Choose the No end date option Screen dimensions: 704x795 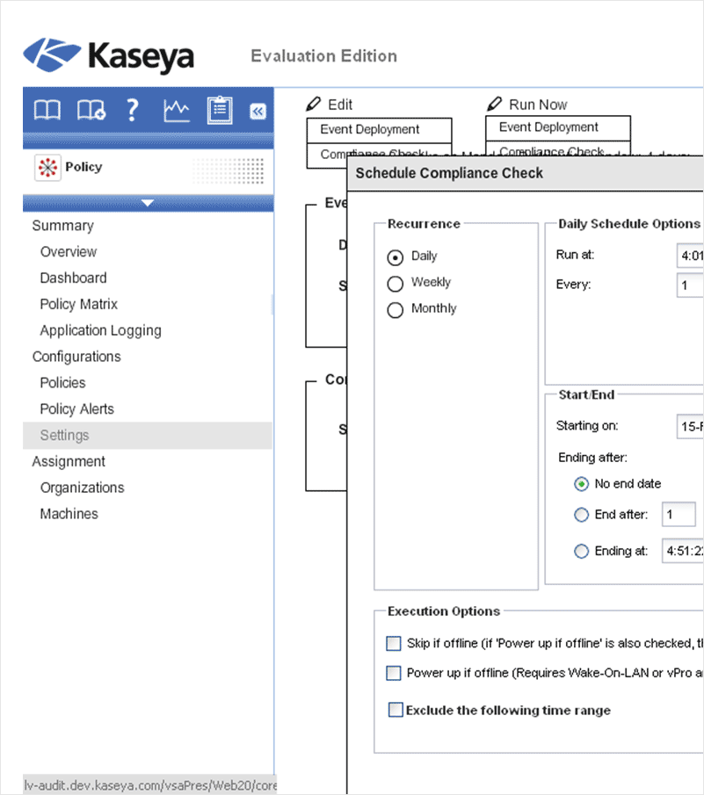click(x=581, y=484)
